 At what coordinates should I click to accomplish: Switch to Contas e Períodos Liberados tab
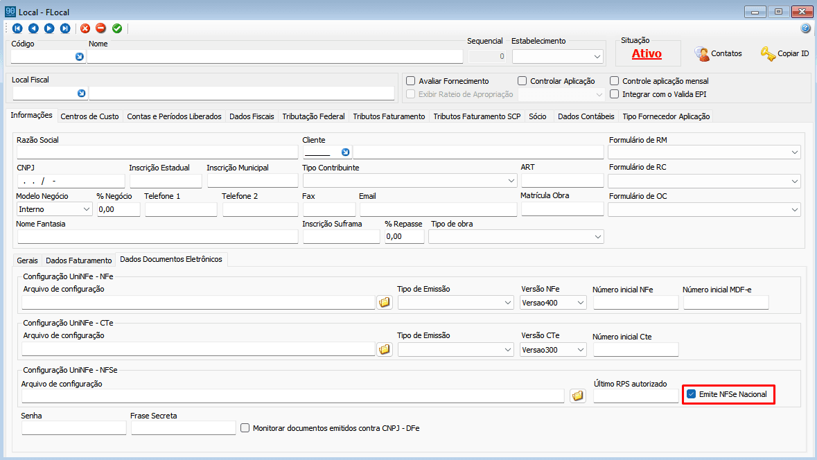coord(174,116)
